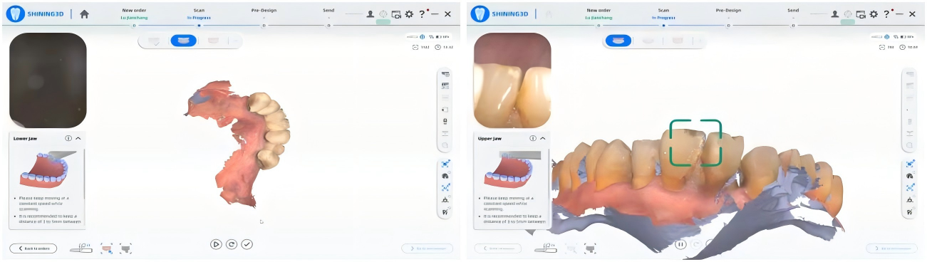Click the dark dome-shaped icon, left window
This screenshot has width=927, height=262.
coord(445,176)
